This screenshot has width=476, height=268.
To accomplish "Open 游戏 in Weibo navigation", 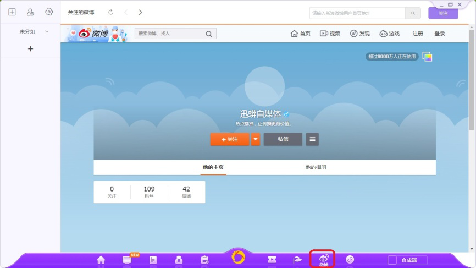I will pos(390,34).
